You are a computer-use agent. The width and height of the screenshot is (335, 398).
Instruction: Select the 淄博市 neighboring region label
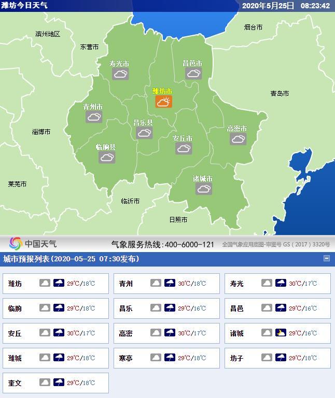pyautogui.click(x=41, y=132)
